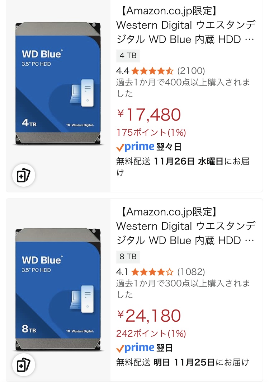Tap the 242 points (1%) text

(x=151, y=334)
